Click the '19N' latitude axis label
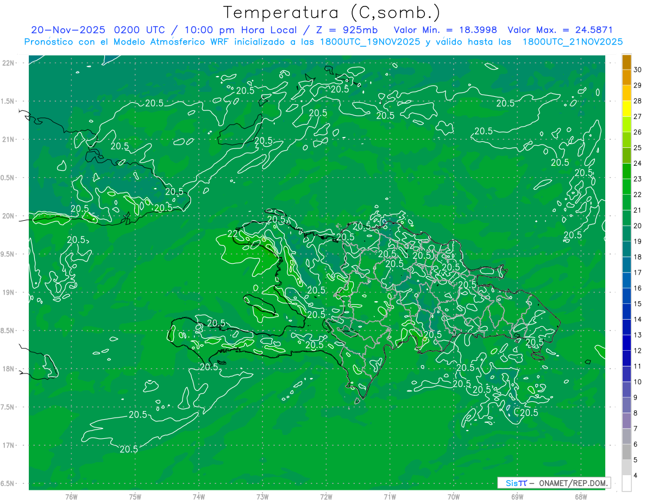The width and height of the screenshot is (652, 504). coord(9,293)
